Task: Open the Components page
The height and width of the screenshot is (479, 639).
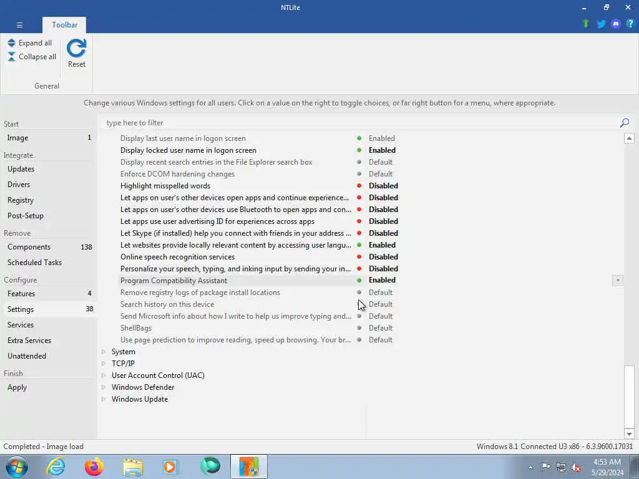Action: point(49,247)
